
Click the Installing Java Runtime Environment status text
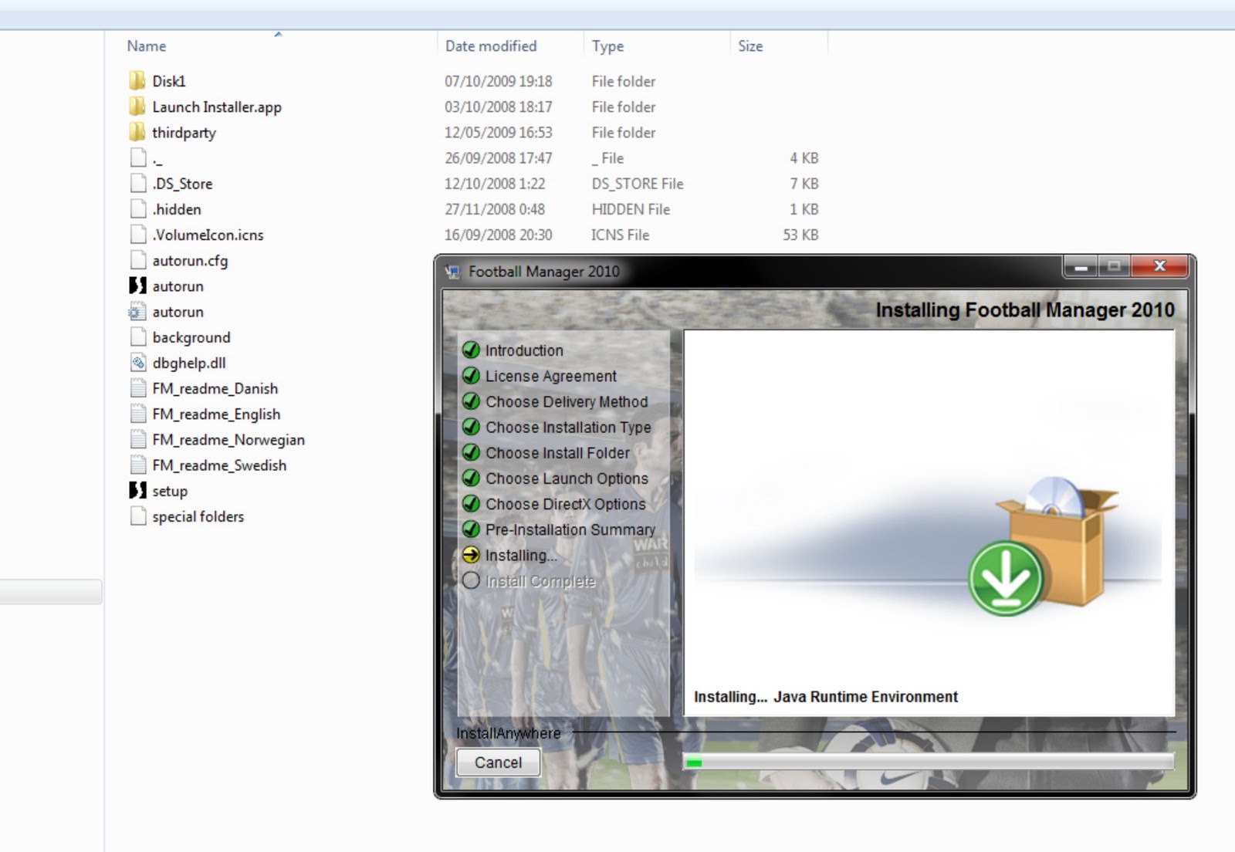pos(826,697)
